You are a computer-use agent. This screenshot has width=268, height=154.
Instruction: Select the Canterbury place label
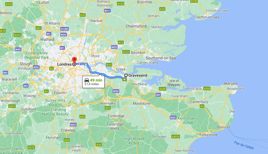click(x=199, y=102)
